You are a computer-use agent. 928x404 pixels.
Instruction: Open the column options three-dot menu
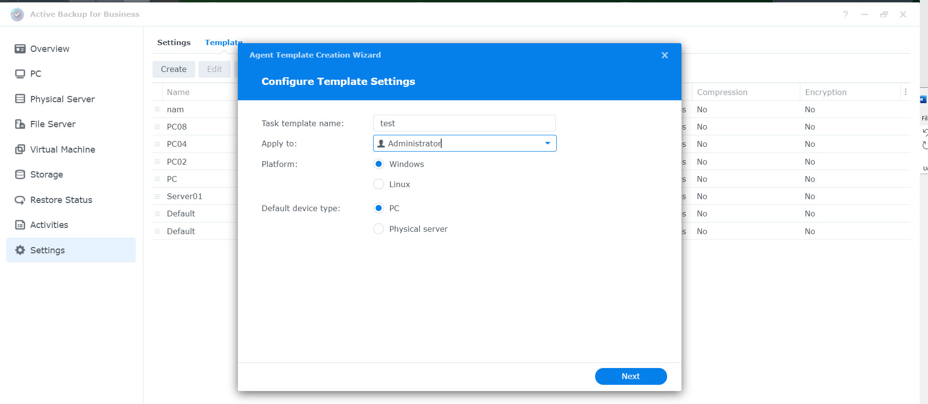coord(905,92)
